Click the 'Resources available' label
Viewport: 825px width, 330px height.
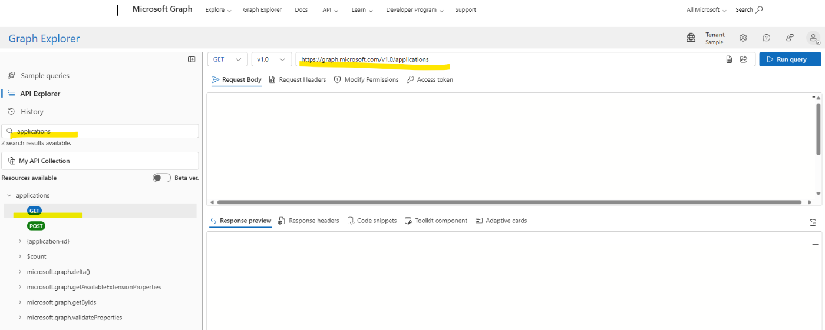coord(29,178)
